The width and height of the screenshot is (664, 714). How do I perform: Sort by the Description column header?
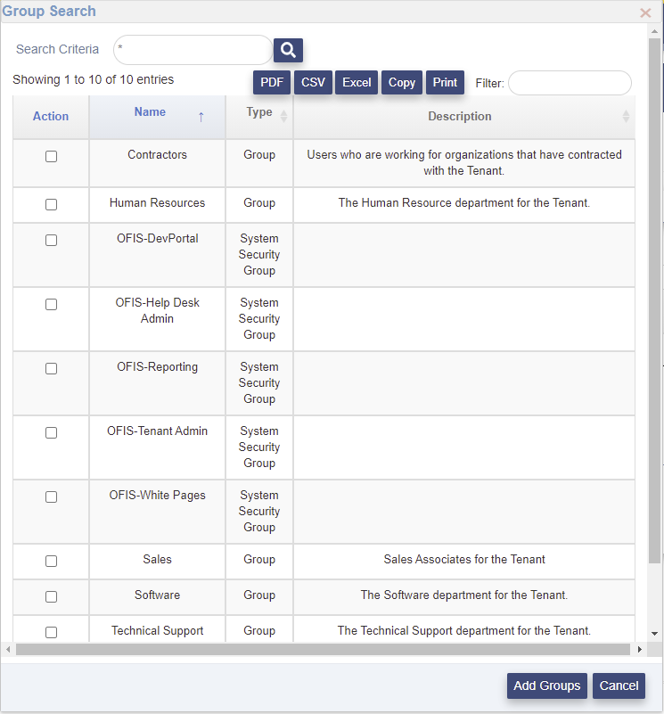point(464,117)
